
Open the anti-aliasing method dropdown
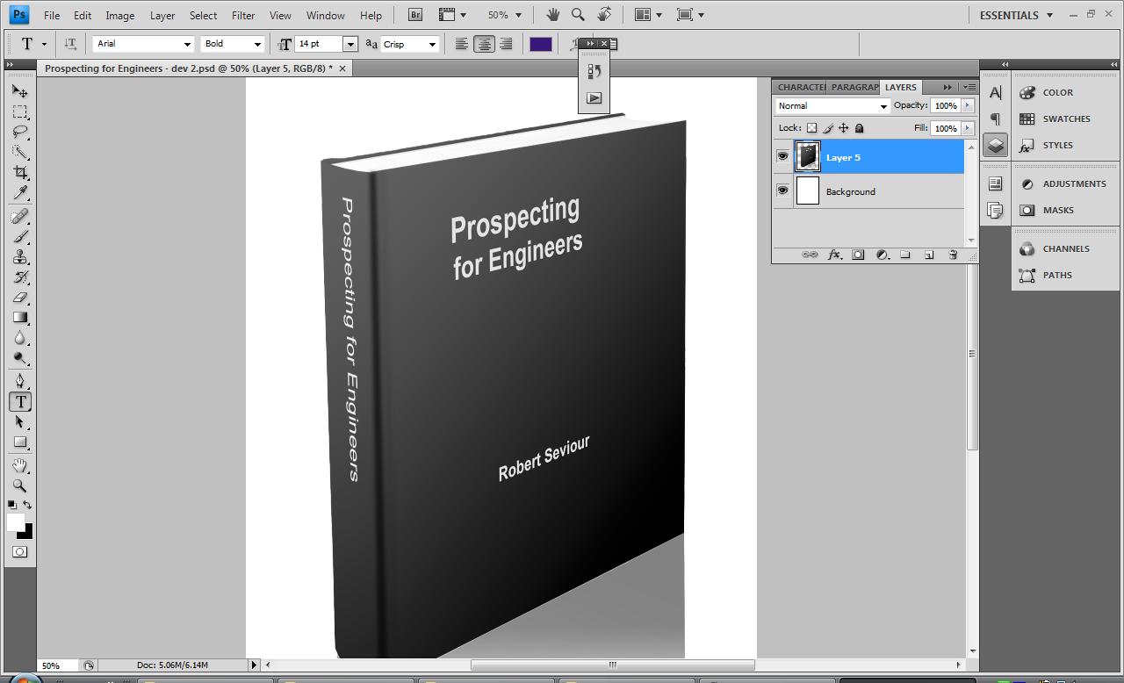pos(434,43)
